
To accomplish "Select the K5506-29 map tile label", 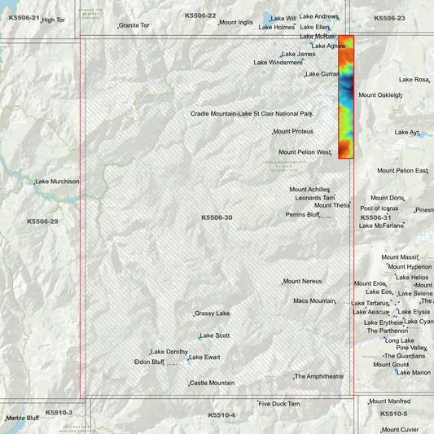I will [42, 221].
